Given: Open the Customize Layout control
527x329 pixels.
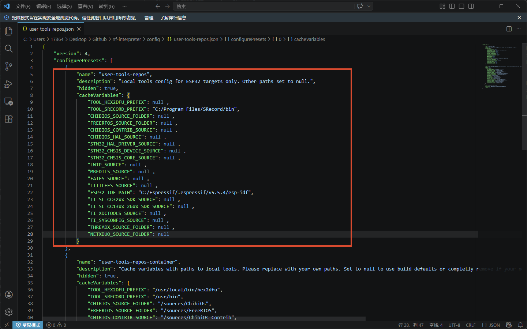Looking at the screenshot, I should click(x=442, y=6).
